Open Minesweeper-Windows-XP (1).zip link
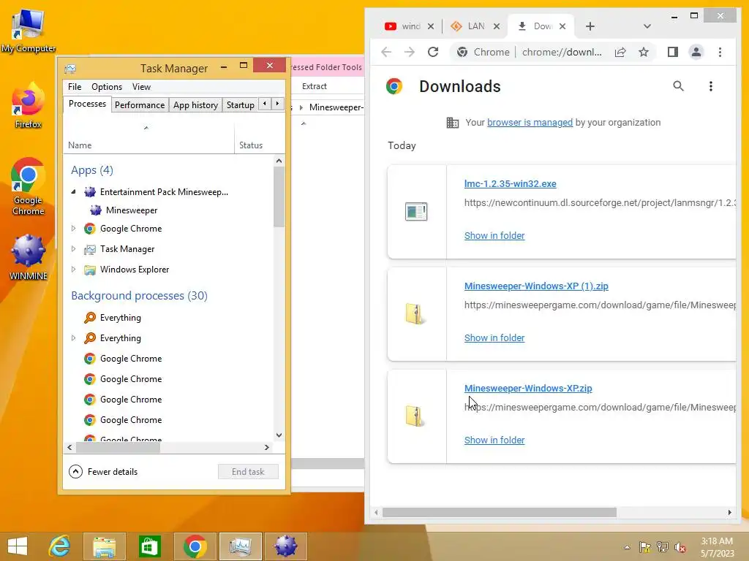 (536, 286)
